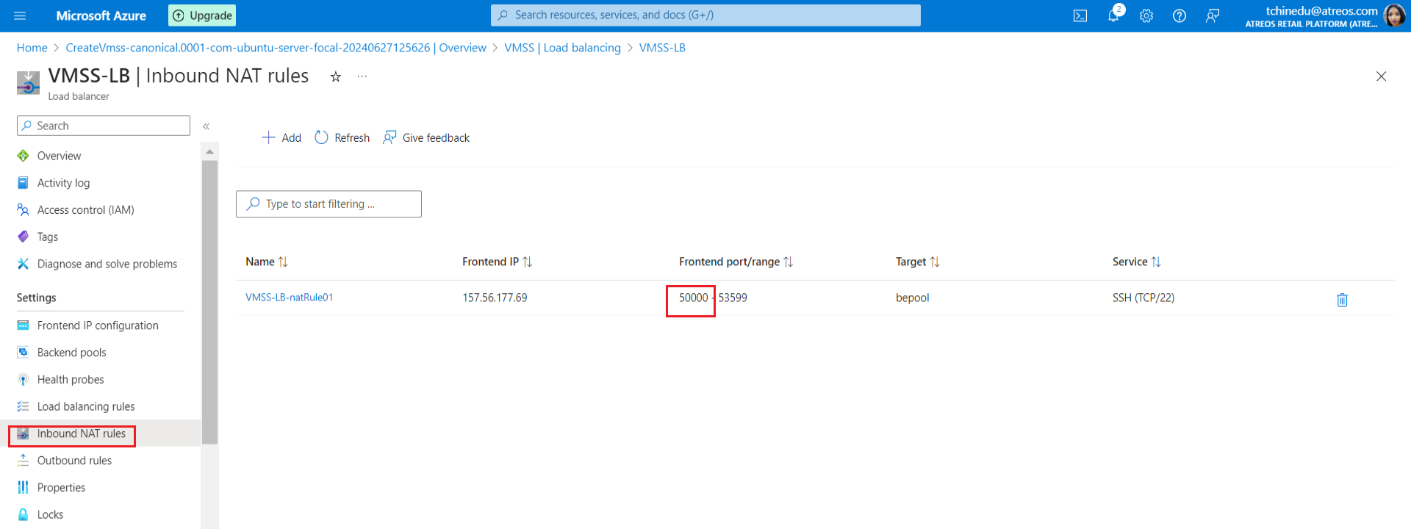Viewport: 1411px width, 529px height.
Task: Open the Azure portal hamburger menu
Action: click(x=20, y=15)
